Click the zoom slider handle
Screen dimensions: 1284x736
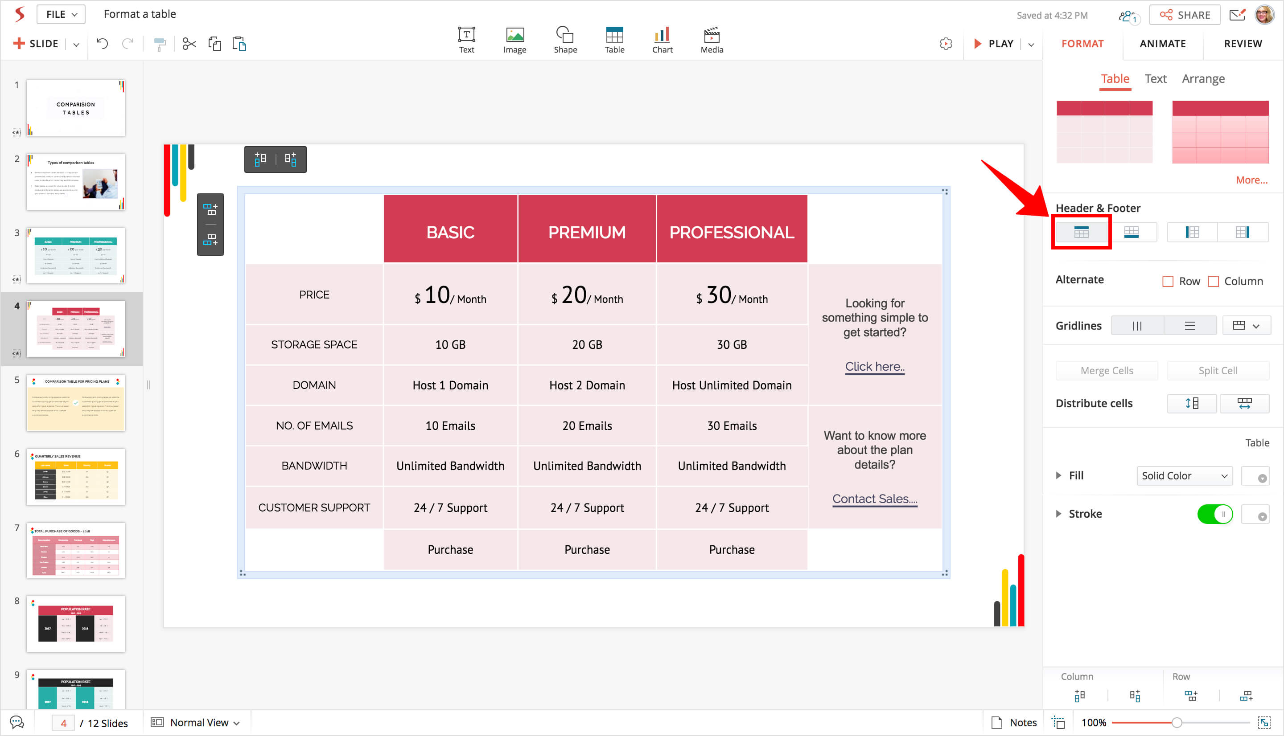tap(1176, 722)
